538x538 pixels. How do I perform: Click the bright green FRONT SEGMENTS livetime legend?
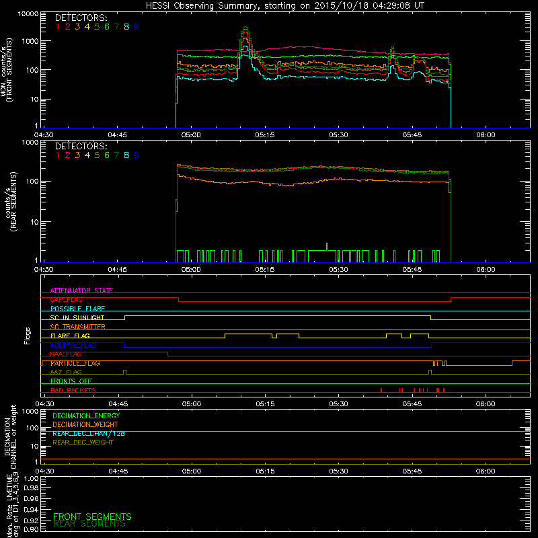92,516
